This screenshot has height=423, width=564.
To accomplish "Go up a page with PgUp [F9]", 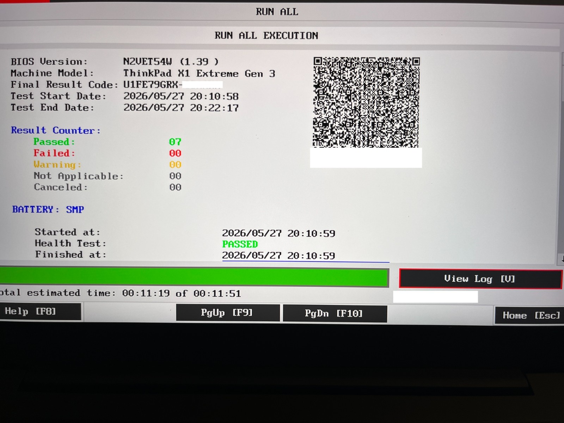I will (x=228, y=313).
